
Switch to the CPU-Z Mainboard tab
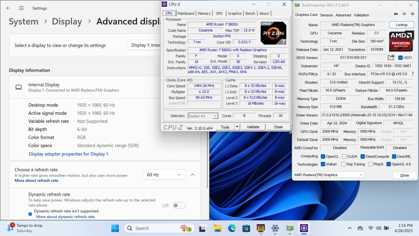[186, 13]
